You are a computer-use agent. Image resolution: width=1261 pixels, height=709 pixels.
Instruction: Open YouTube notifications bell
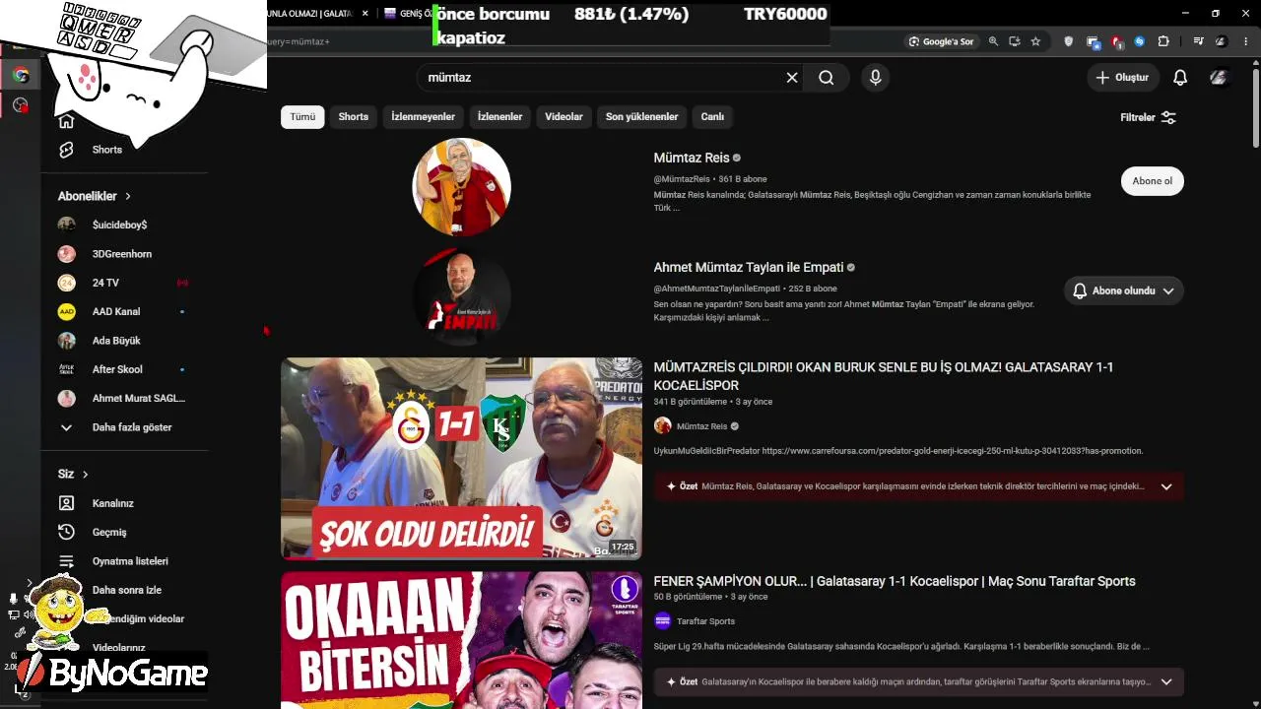tap(1180, 78)
